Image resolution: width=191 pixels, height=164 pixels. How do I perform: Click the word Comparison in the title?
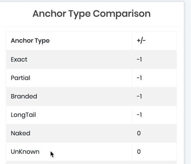[122, 14]
